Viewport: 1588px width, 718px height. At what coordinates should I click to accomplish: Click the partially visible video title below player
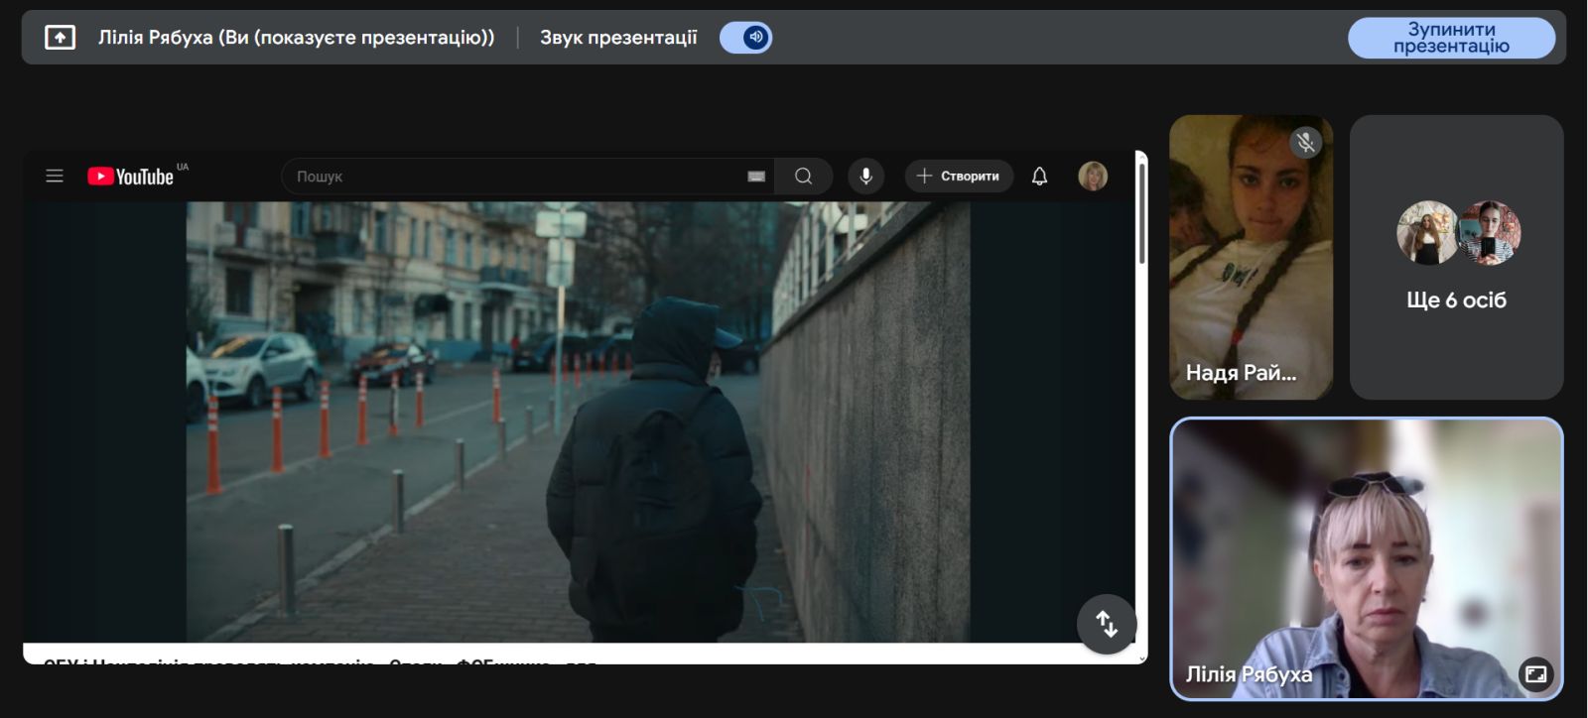pos(321,660)
